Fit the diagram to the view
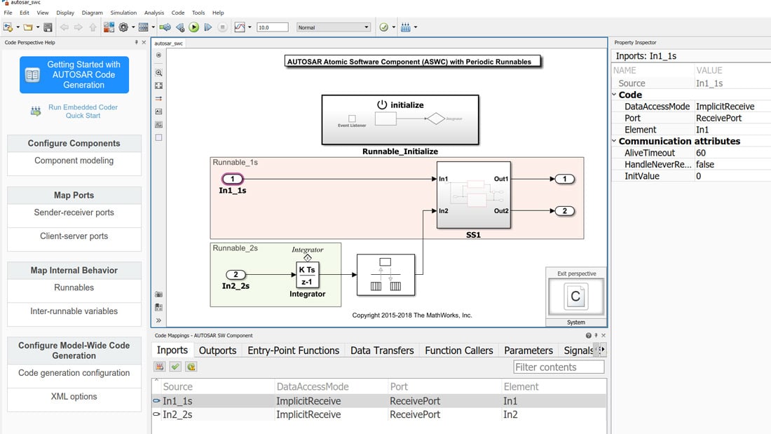 (159, 86)
